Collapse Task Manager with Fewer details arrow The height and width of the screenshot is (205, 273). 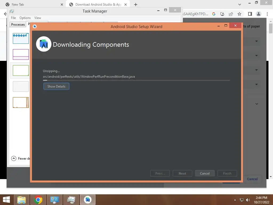coord(14,158)
